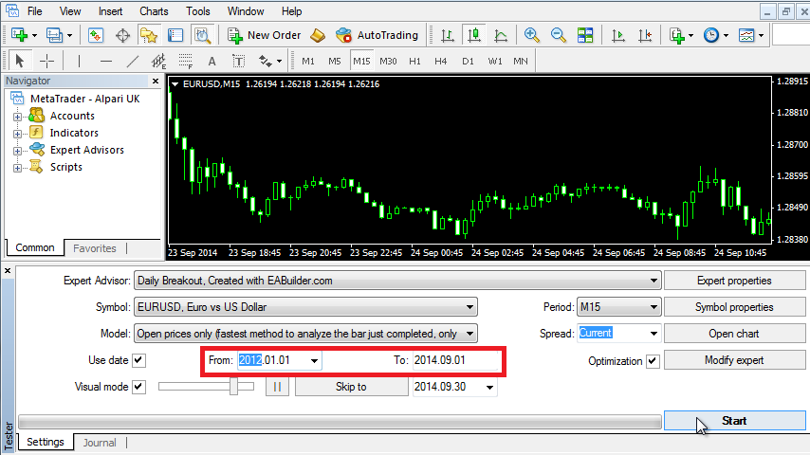Image resolution: width=810 pixels, height=455 pixels.
Task: Open the Periods clock icon
Action: [711, 35]
